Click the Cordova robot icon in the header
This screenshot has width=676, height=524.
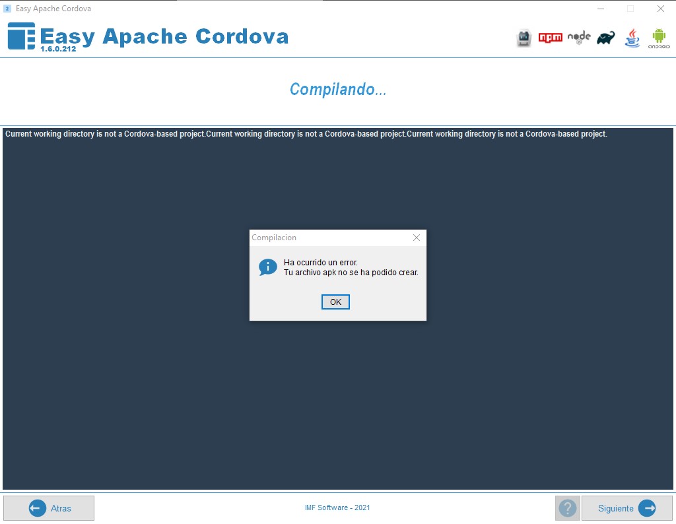[x=524, y=38]
